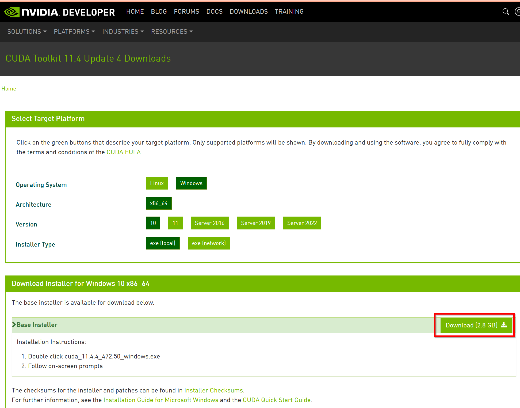The image size is (520, 408).
Task: Open Installation Guide for Microsoft Windows
Action: [x=161, y=400]
